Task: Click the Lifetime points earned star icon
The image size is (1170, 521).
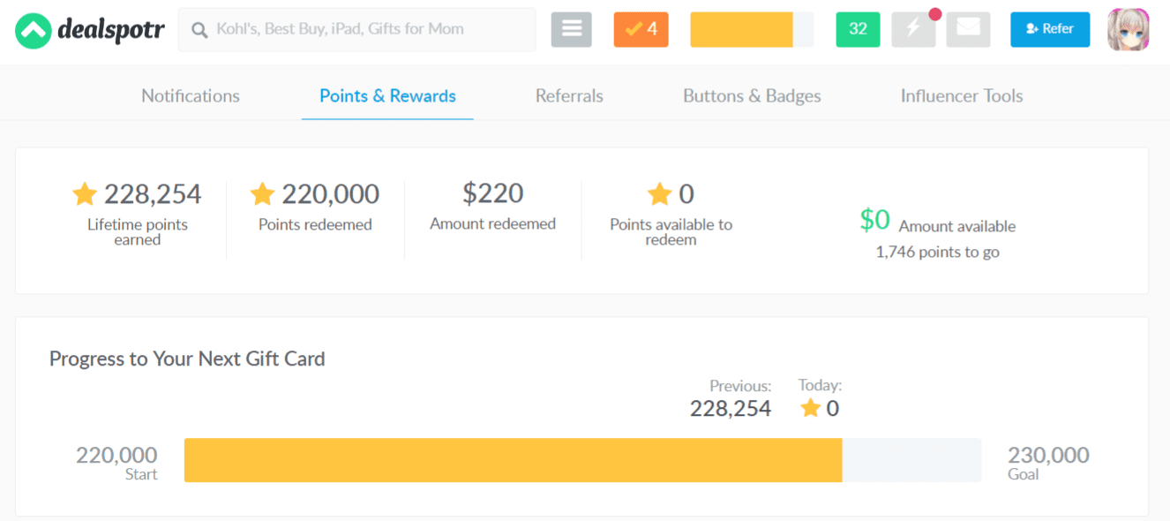Action: tap(85, 193)
